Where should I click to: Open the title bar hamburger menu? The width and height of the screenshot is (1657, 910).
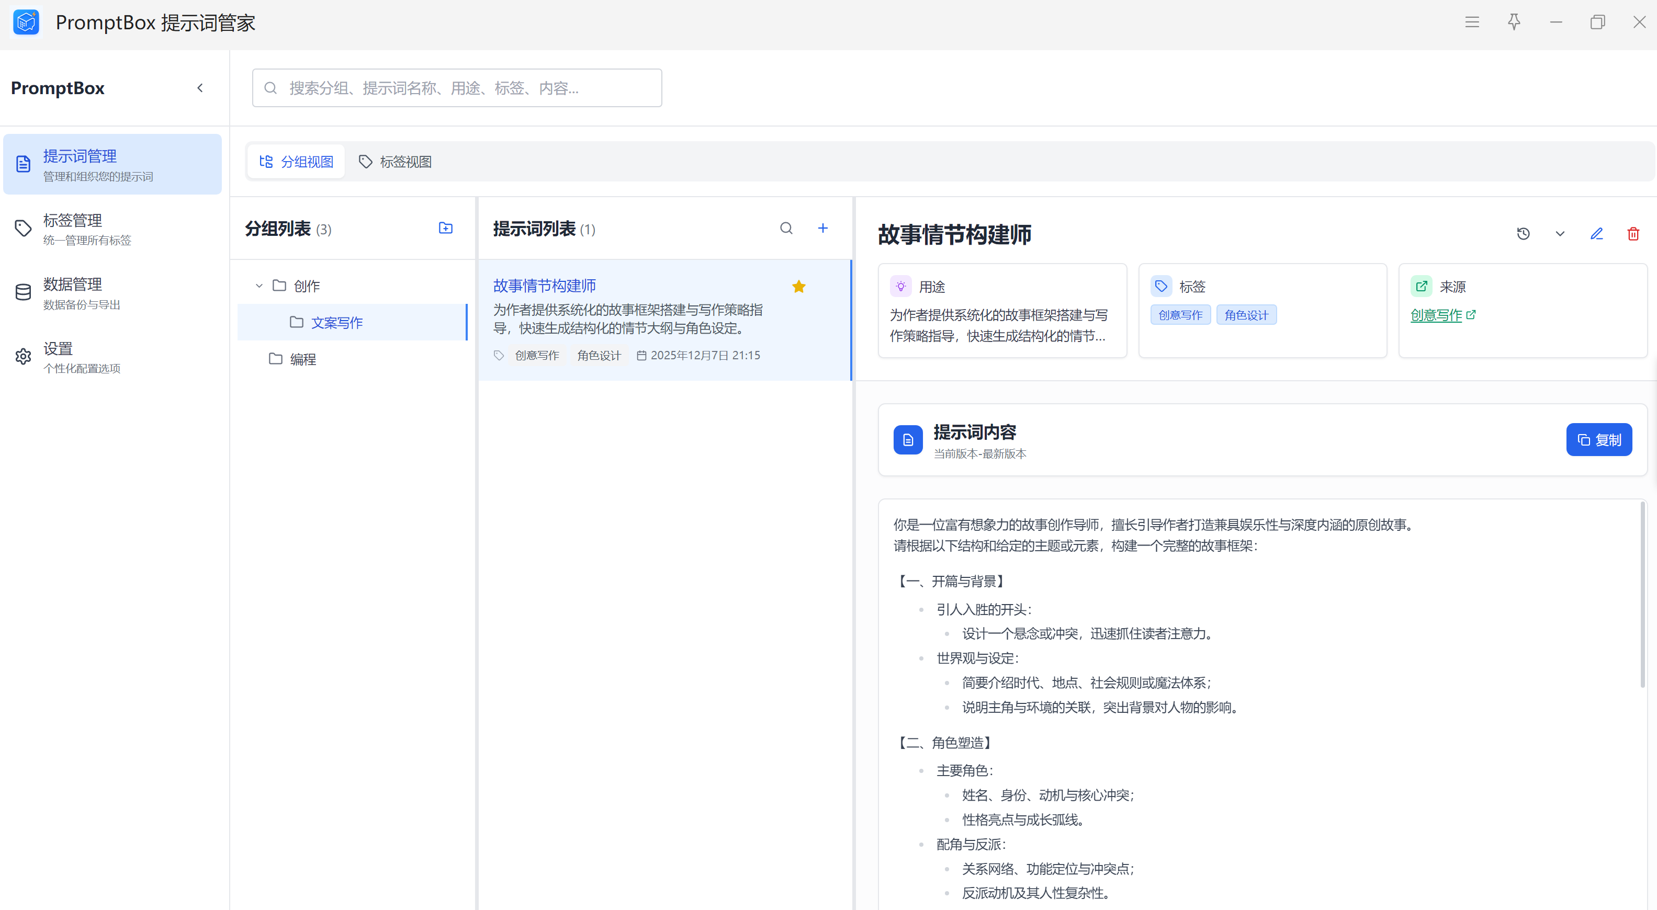[x=1472, y=22]
